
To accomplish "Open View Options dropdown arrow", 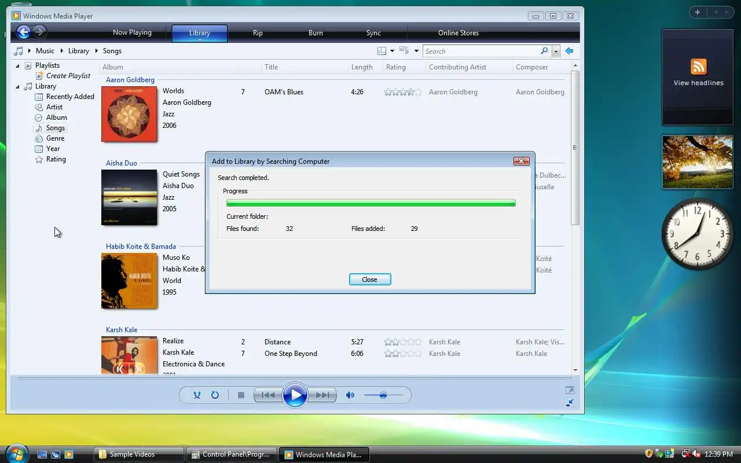I will click(416, 51).
